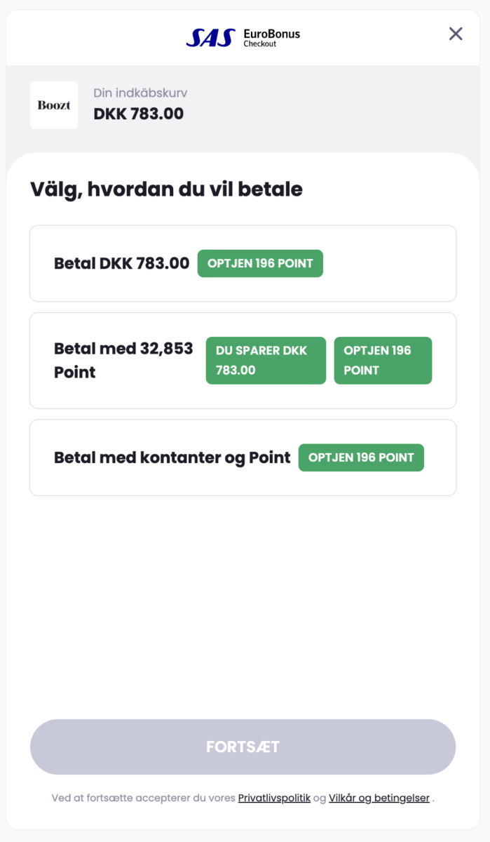Click the 'Du sparer DKK 783.00' badge
The height and width of the screenshot is (842, 490).
pos(266,361)
